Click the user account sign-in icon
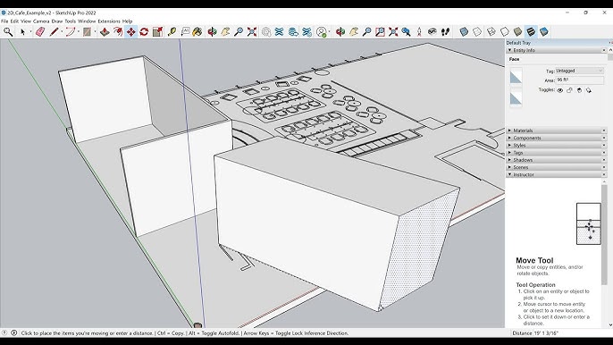The image size is (613, 345). point(322,31)
